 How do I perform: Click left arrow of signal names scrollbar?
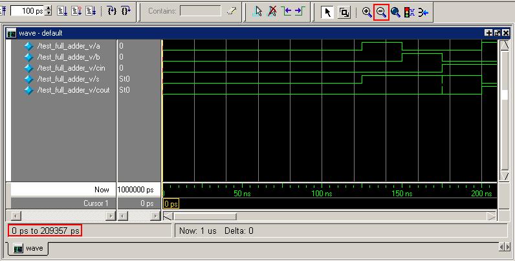(16, 216)
